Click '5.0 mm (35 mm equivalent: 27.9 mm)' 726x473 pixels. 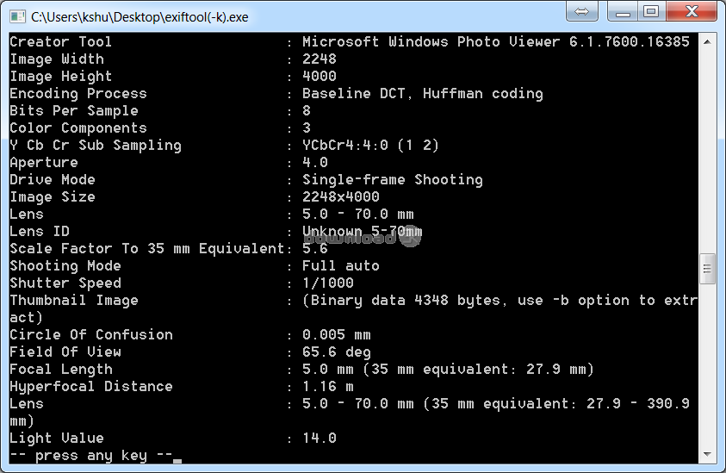pyautogui.click(x=448, y=370)
